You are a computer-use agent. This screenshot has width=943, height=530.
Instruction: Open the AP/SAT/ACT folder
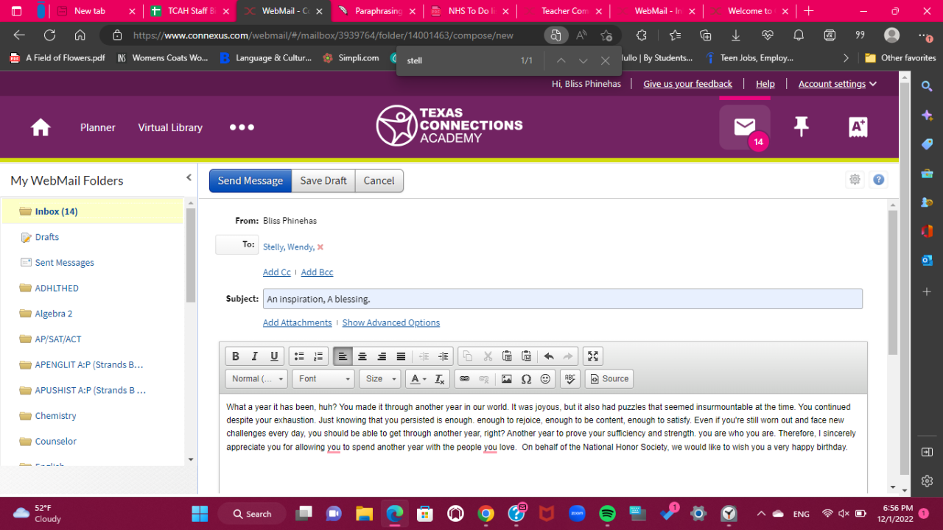(x=58, y=339)
